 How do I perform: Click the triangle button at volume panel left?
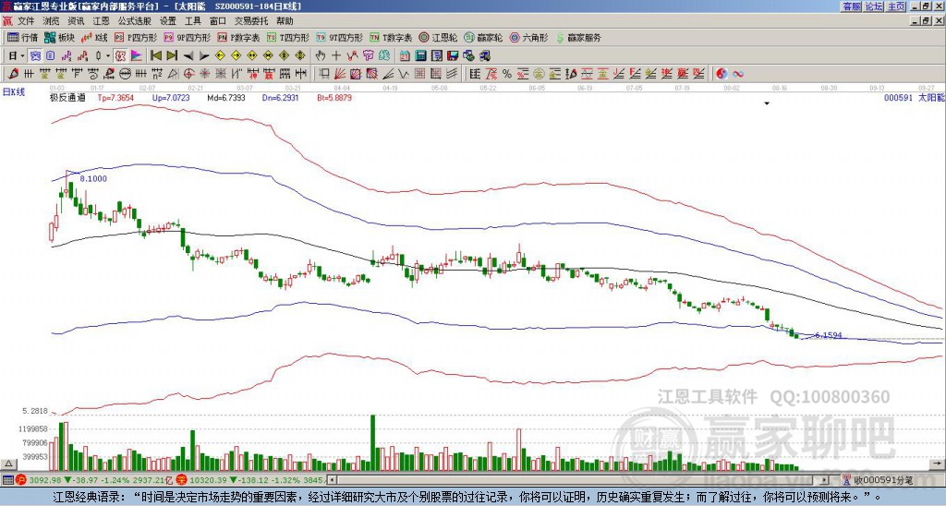click(x=8, y=464)
